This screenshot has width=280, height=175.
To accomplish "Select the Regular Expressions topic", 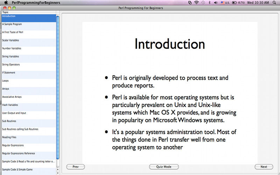I will [x=29, y=147].
